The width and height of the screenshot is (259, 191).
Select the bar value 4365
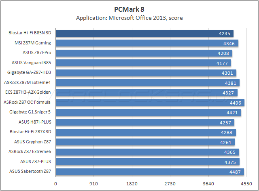(230, 152)
